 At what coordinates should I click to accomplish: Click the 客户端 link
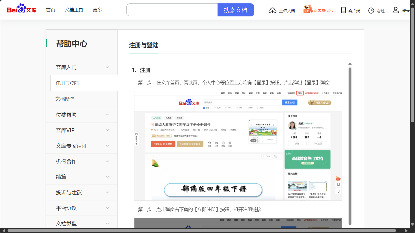354,11
